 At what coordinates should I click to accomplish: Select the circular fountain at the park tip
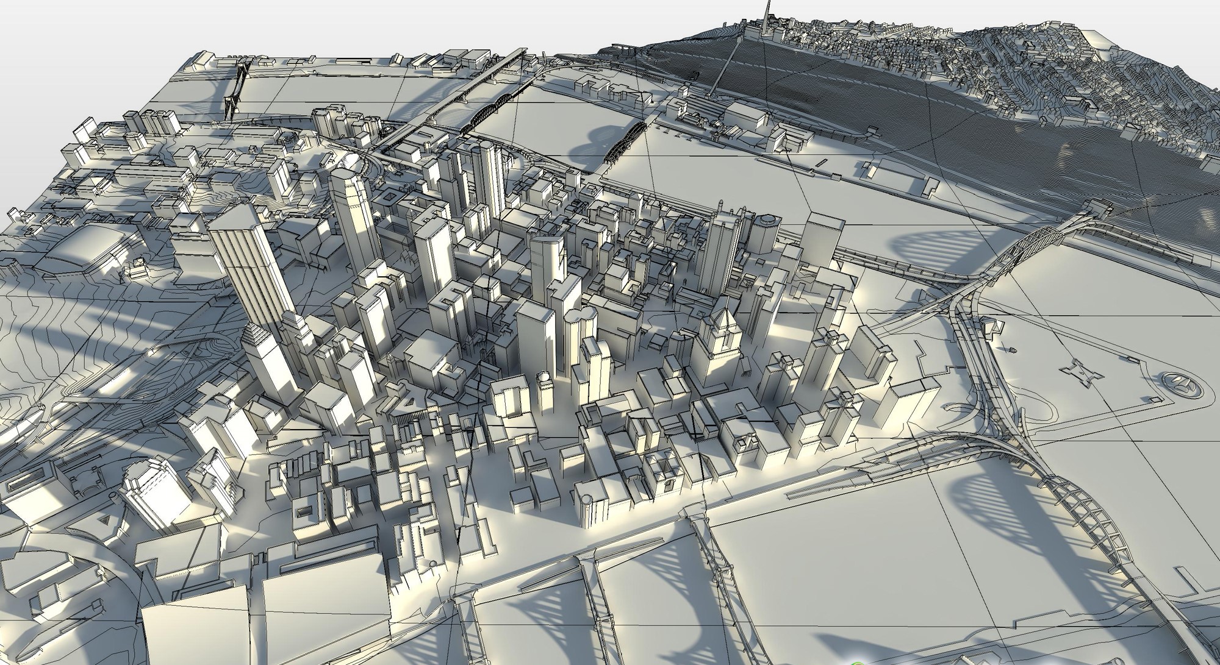pyautogui.click(x=1182, y=384)
